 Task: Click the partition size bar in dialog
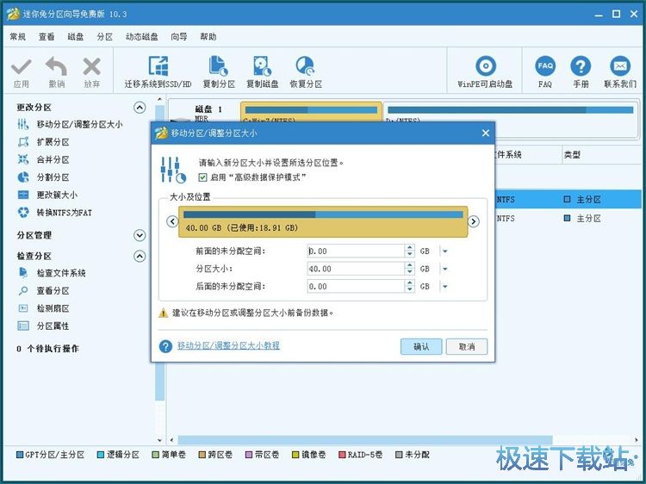pos(321,221)
